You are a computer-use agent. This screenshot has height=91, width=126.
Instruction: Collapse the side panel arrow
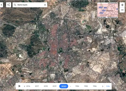tap(1, 5)
